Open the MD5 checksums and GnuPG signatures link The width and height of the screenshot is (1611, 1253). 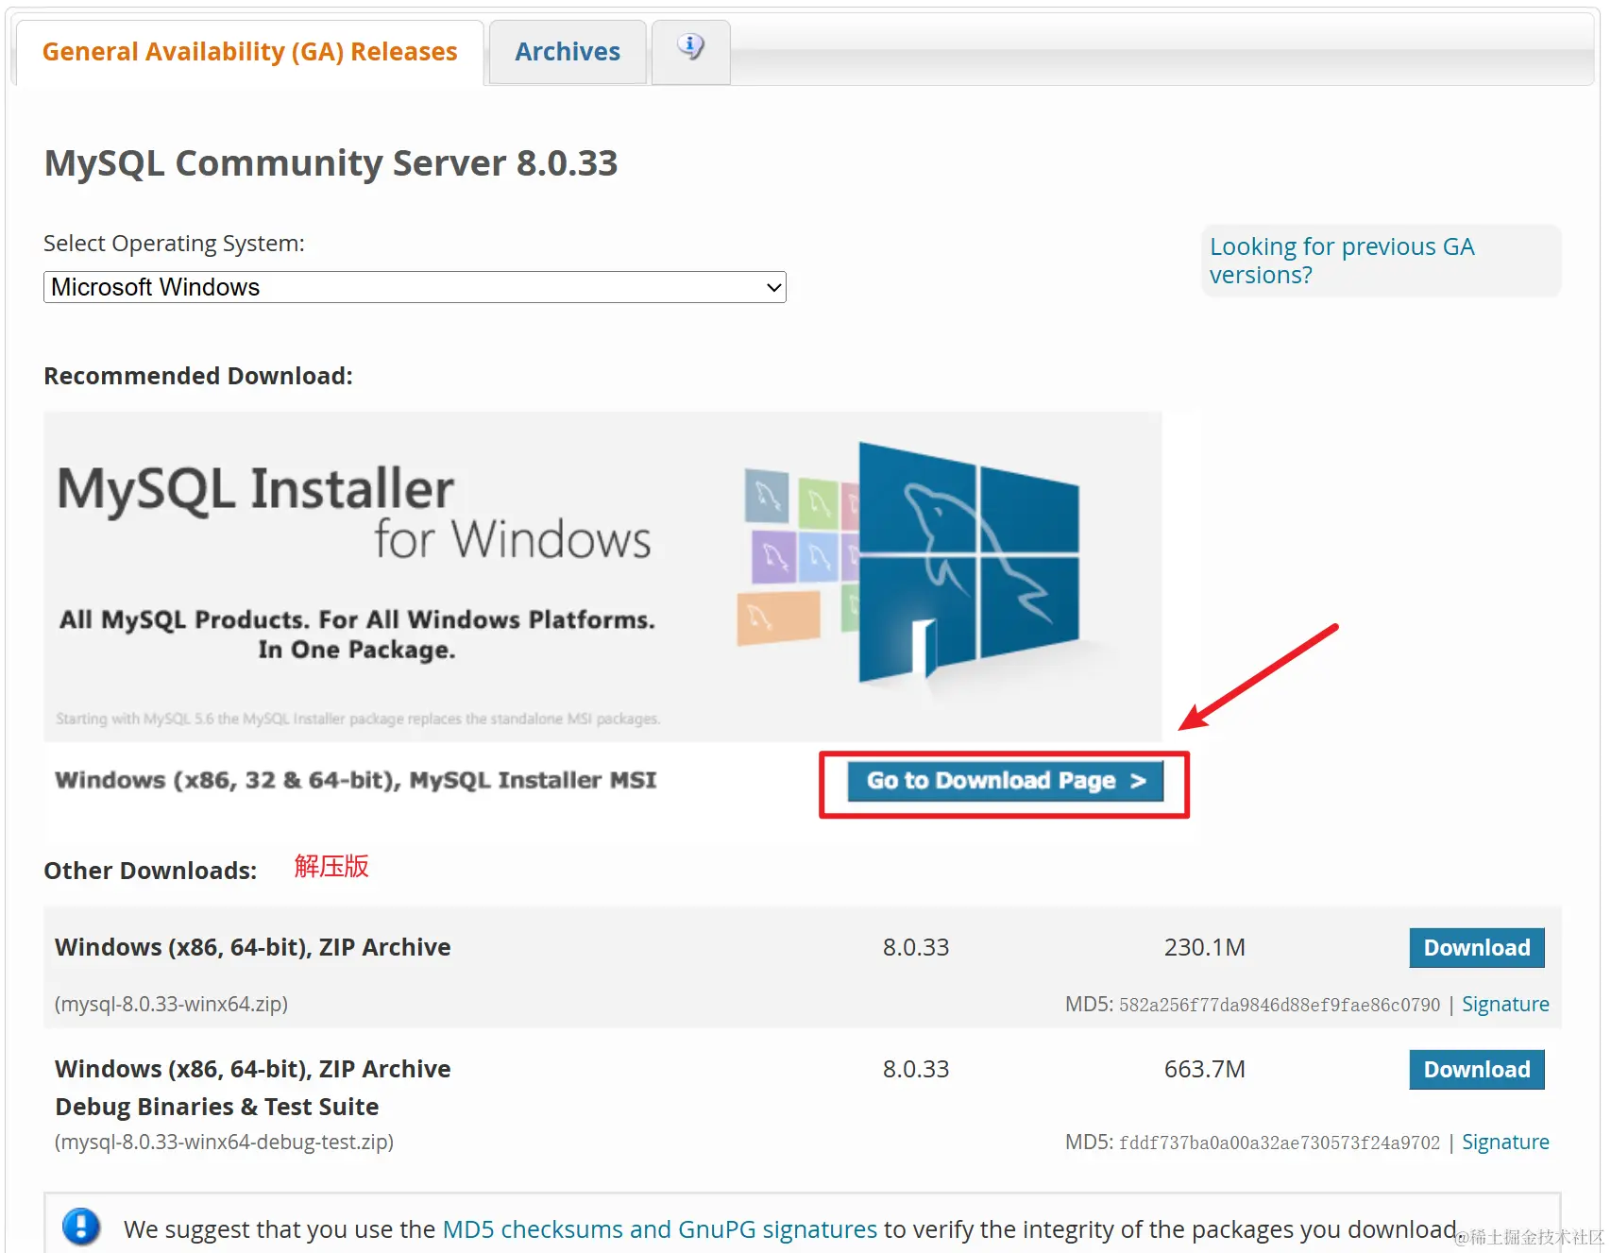click(660, 1229)
